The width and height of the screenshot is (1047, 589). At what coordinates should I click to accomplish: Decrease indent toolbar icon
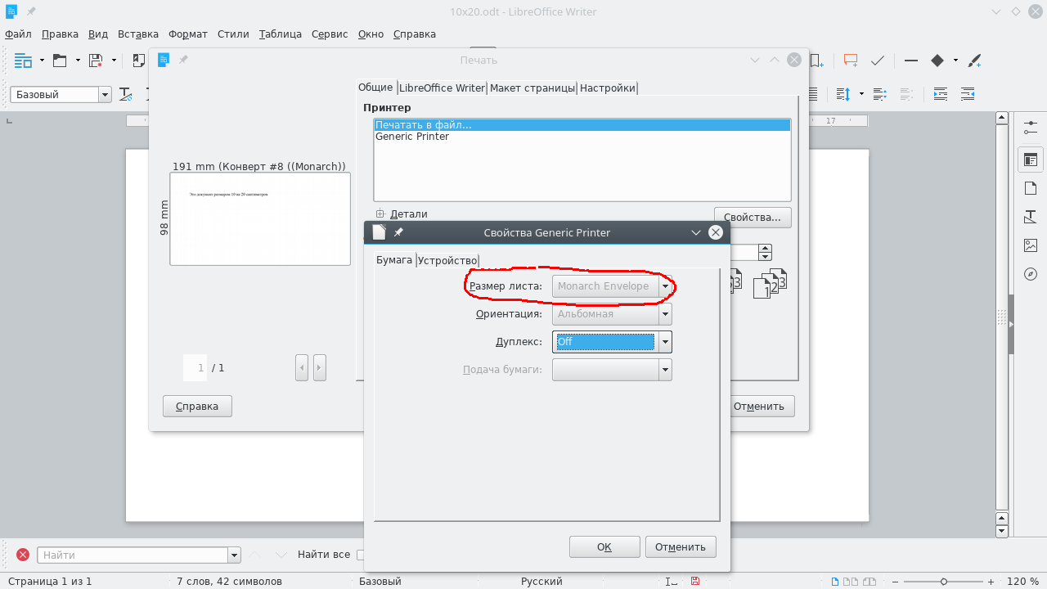968,94
